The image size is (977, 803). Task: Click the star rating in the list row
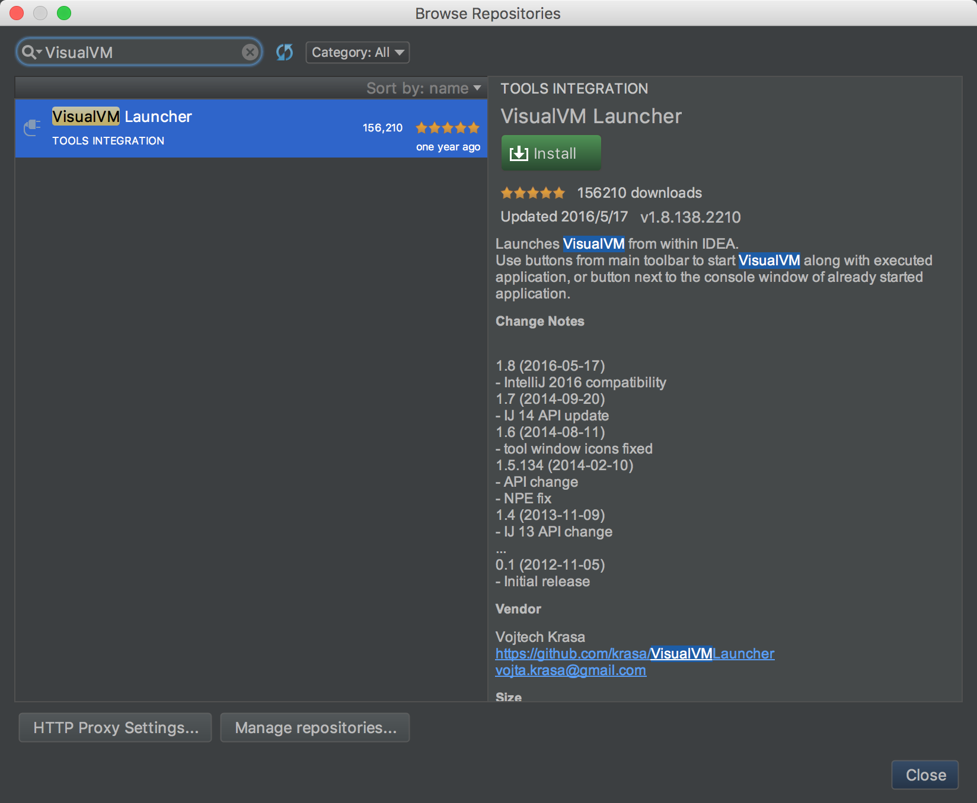click(447, 128)
